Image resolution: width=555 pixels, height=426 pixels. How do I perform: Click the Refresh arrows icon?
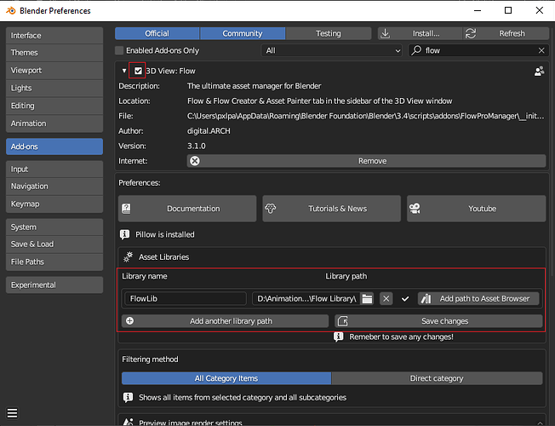[471, 33]
